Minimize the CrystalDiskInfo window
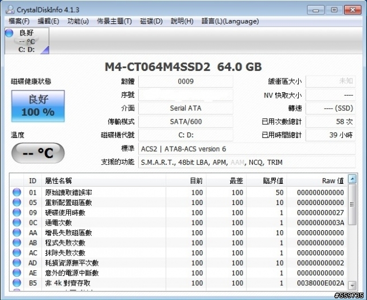 pos(315,10)
